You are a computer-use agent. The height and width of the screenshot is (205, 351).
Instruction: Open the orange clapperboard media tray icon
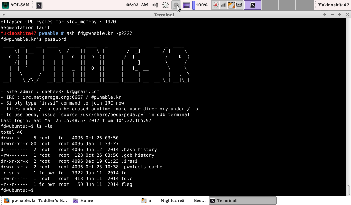tap(231, 5)
